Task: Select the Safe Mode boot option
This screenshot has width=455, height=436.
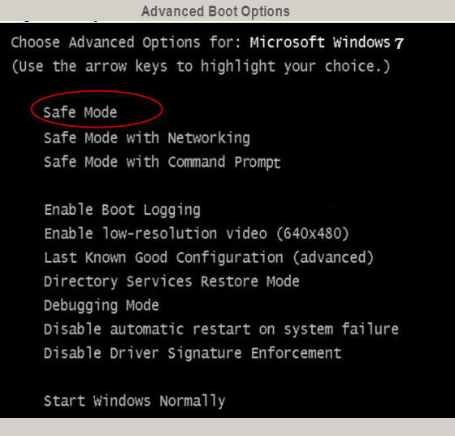Action: [x=80, y=112]
